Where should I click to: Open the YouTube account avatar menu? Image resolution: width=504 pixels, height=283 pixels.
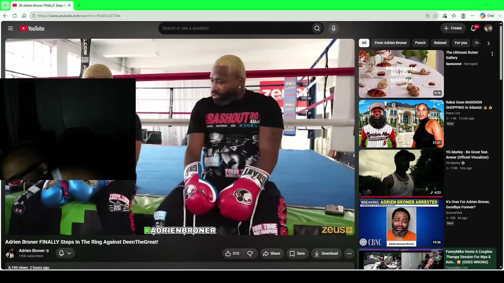488,28
